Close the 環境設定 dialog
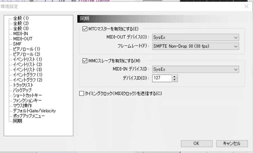The width and height of the screenshot is (253, 153). coord(246,6)
